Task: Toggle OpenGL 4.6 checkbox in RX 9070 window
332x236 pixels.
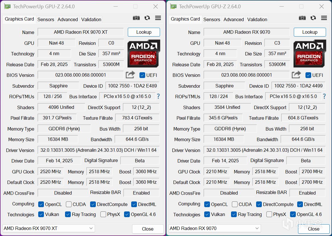Action: pyautogui.click(x=293, y=214)
